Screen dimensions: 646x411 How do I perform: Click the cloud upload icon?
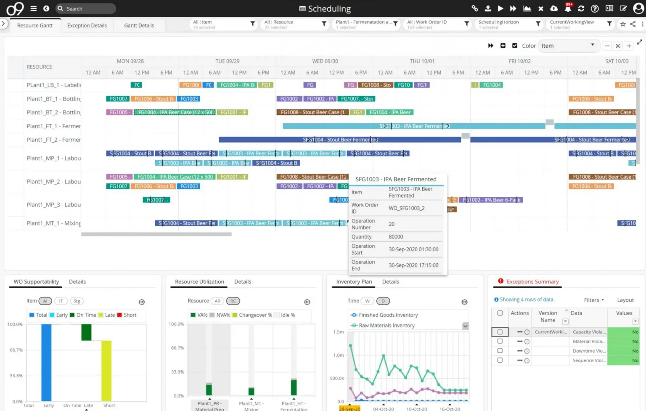[554, 8]
